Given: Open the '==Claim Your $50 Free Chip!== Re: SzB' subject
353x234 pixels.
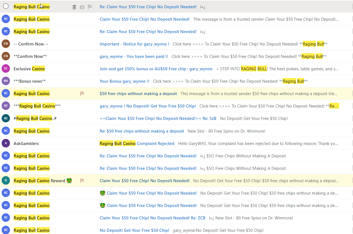Looking at the screenshot, I should click(158, 119).
